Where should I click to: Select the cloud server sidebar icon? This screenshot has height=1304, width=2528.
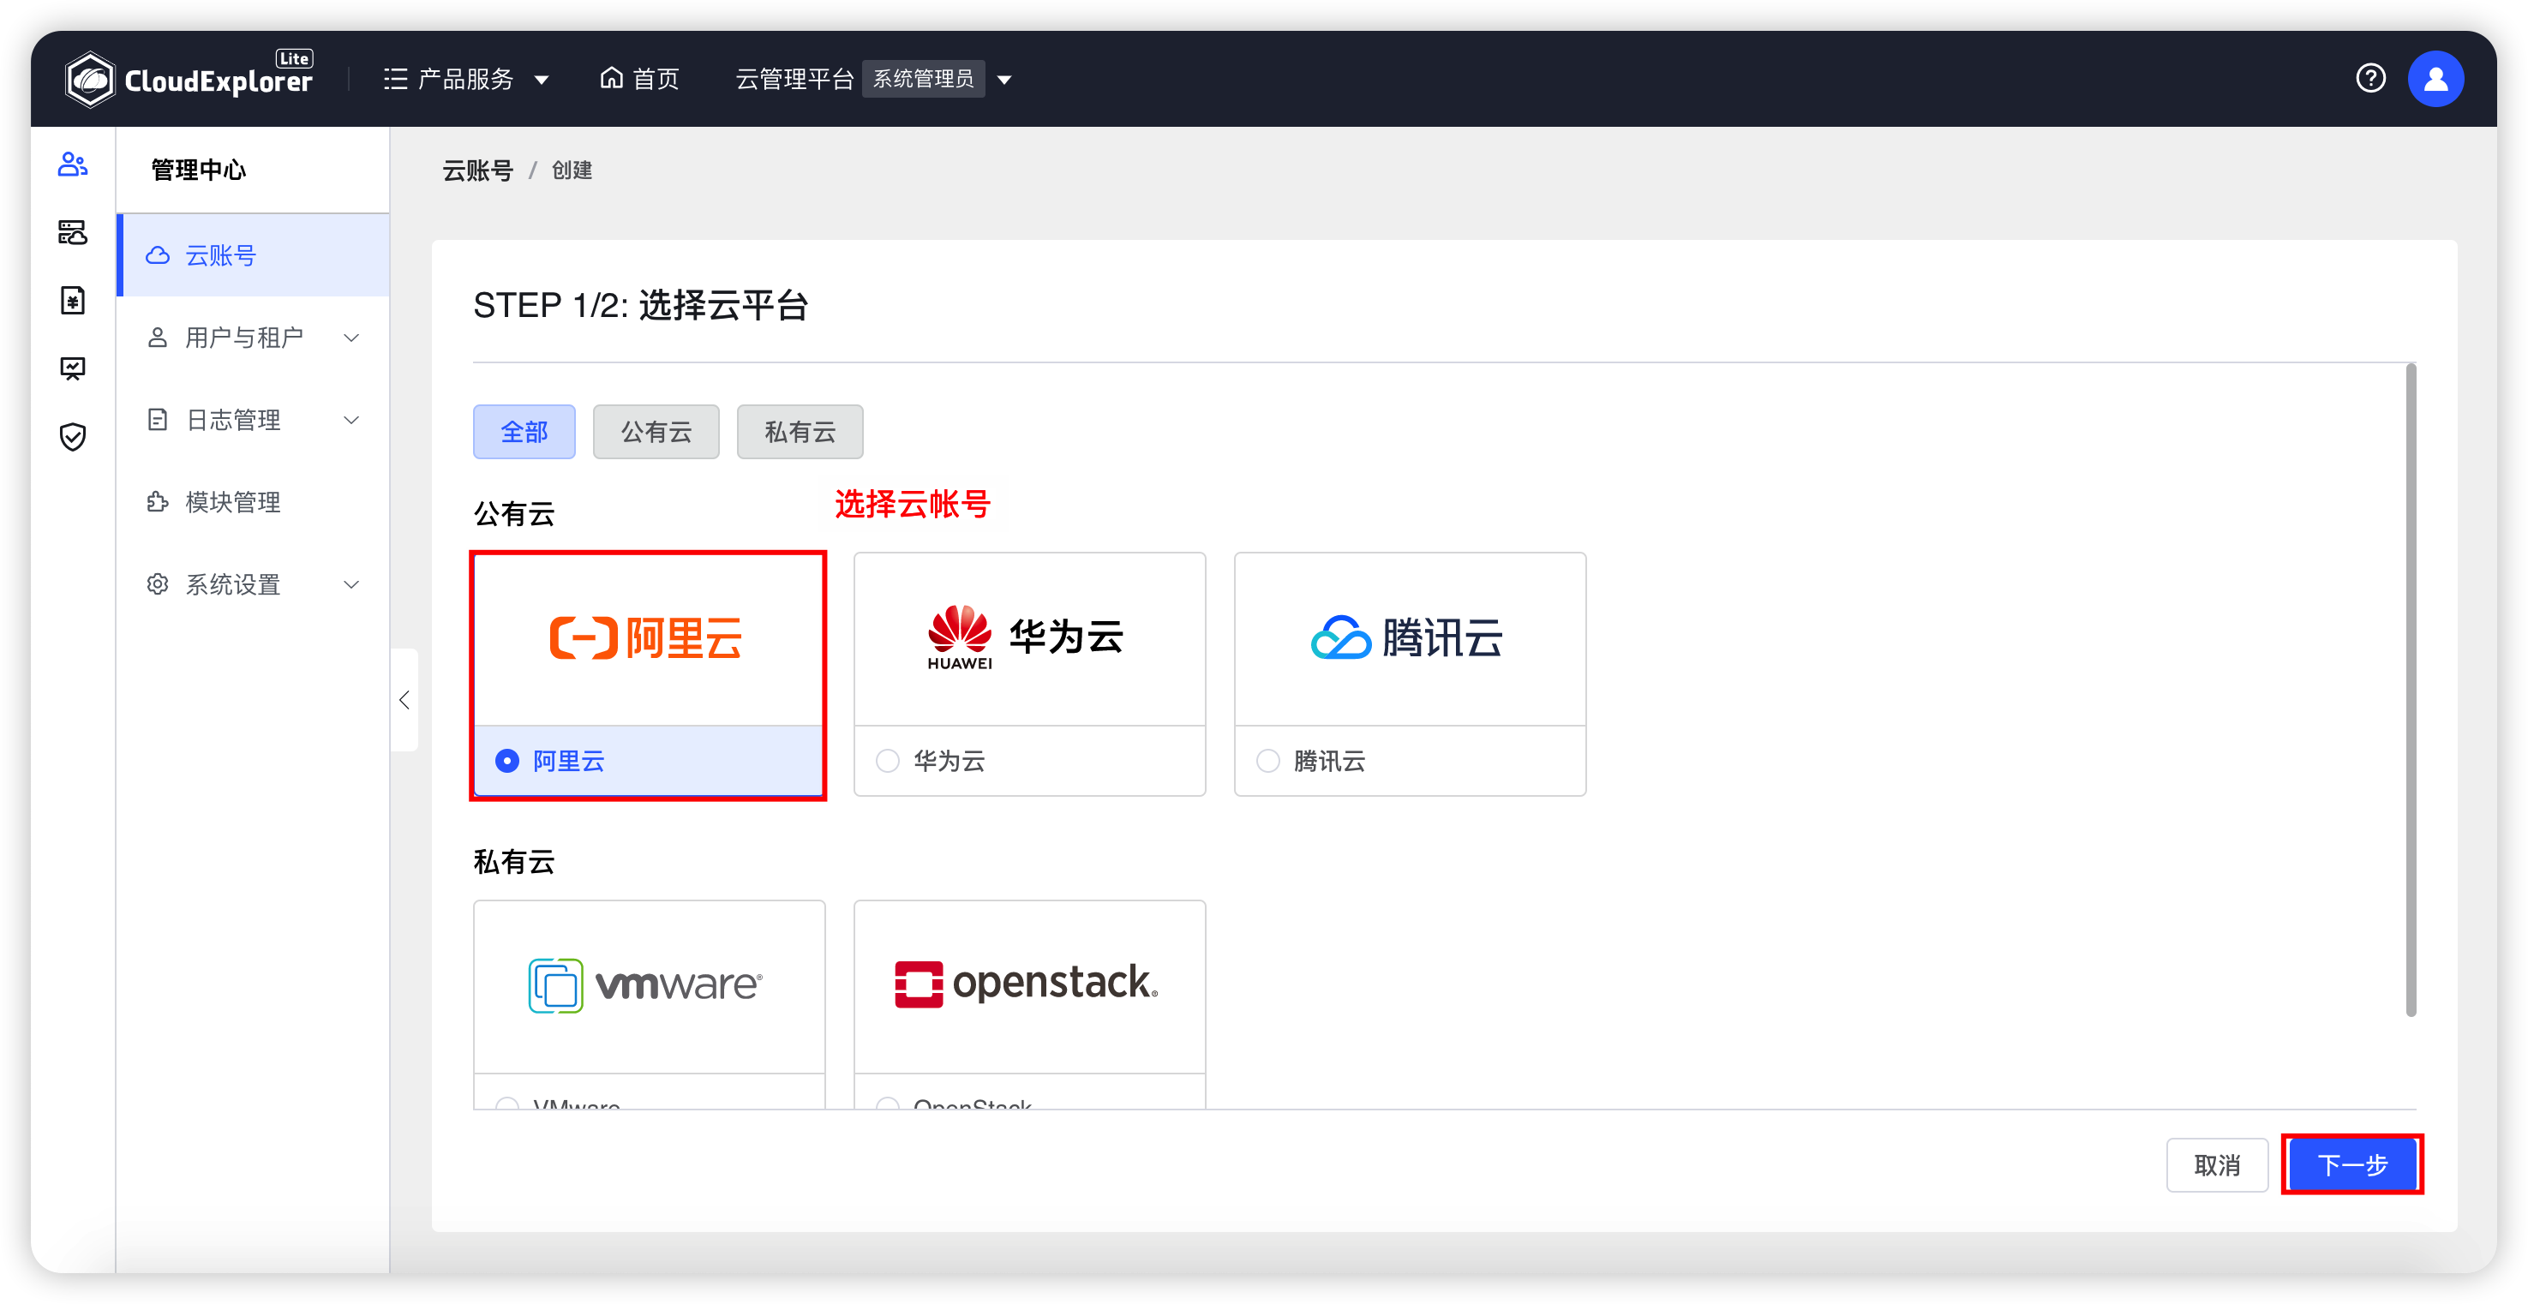click(x=73, y=232)
